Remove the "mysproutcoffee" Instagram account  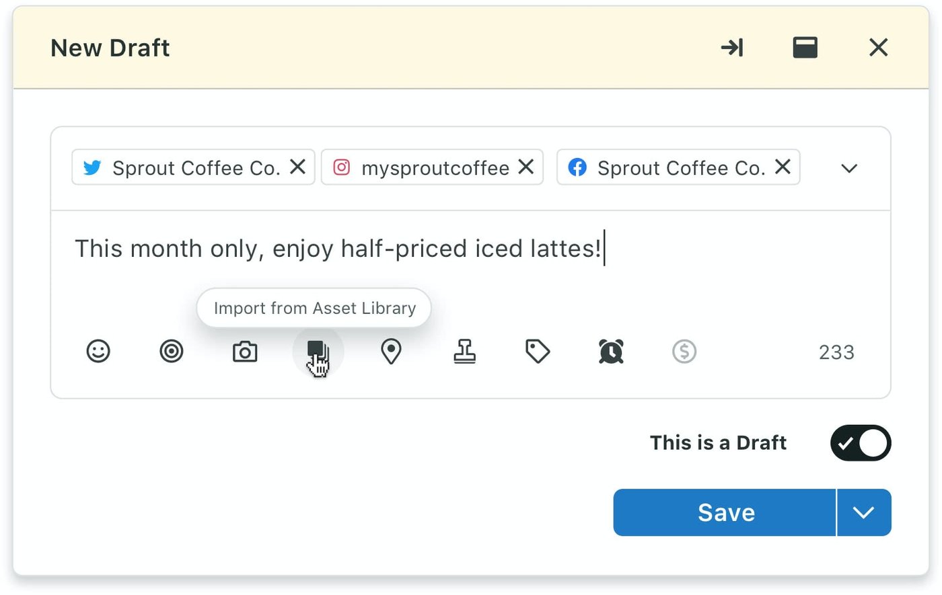click(x=526, y=167)
